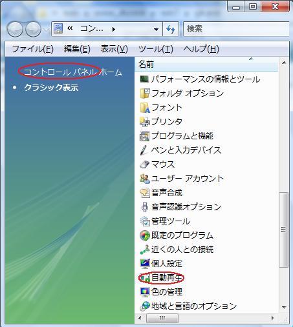This screenshot has height=327, width=293.
Task: Click the vertical scrollbar thumb
Action: click(x=284, y=230)
